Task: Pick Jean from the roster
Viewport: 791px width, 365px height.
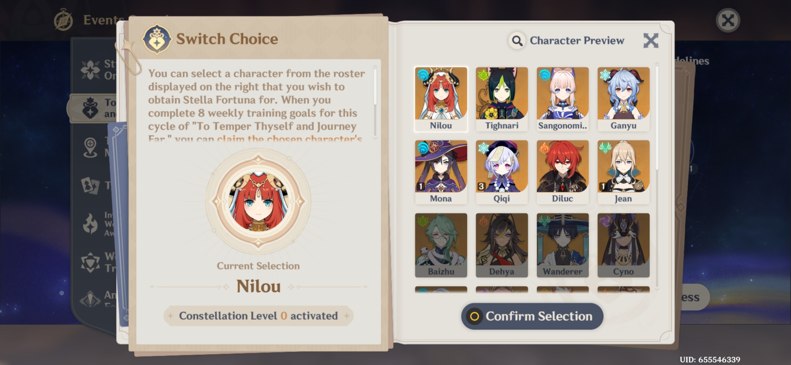Action: pyautogui.click(x=623, y=172)
